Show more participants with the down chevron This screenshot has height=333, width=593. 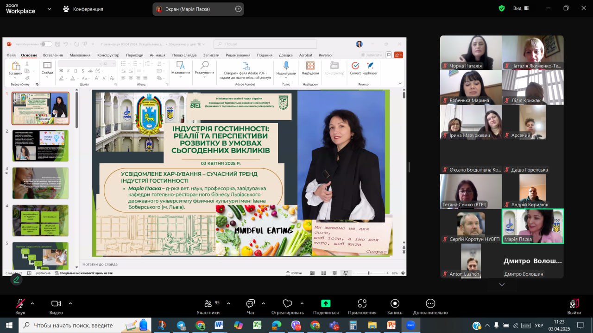coord(502,284)
